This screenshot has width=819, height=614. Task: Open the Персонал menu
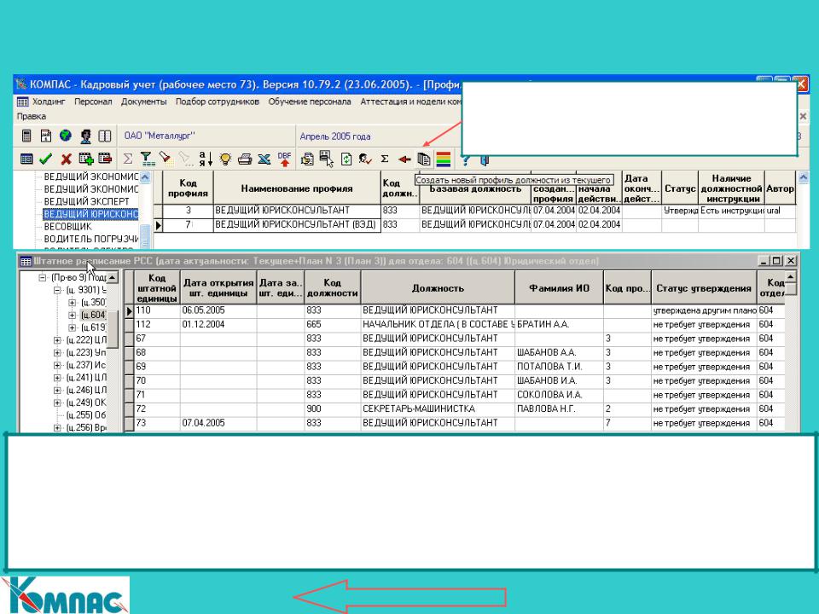93,101
